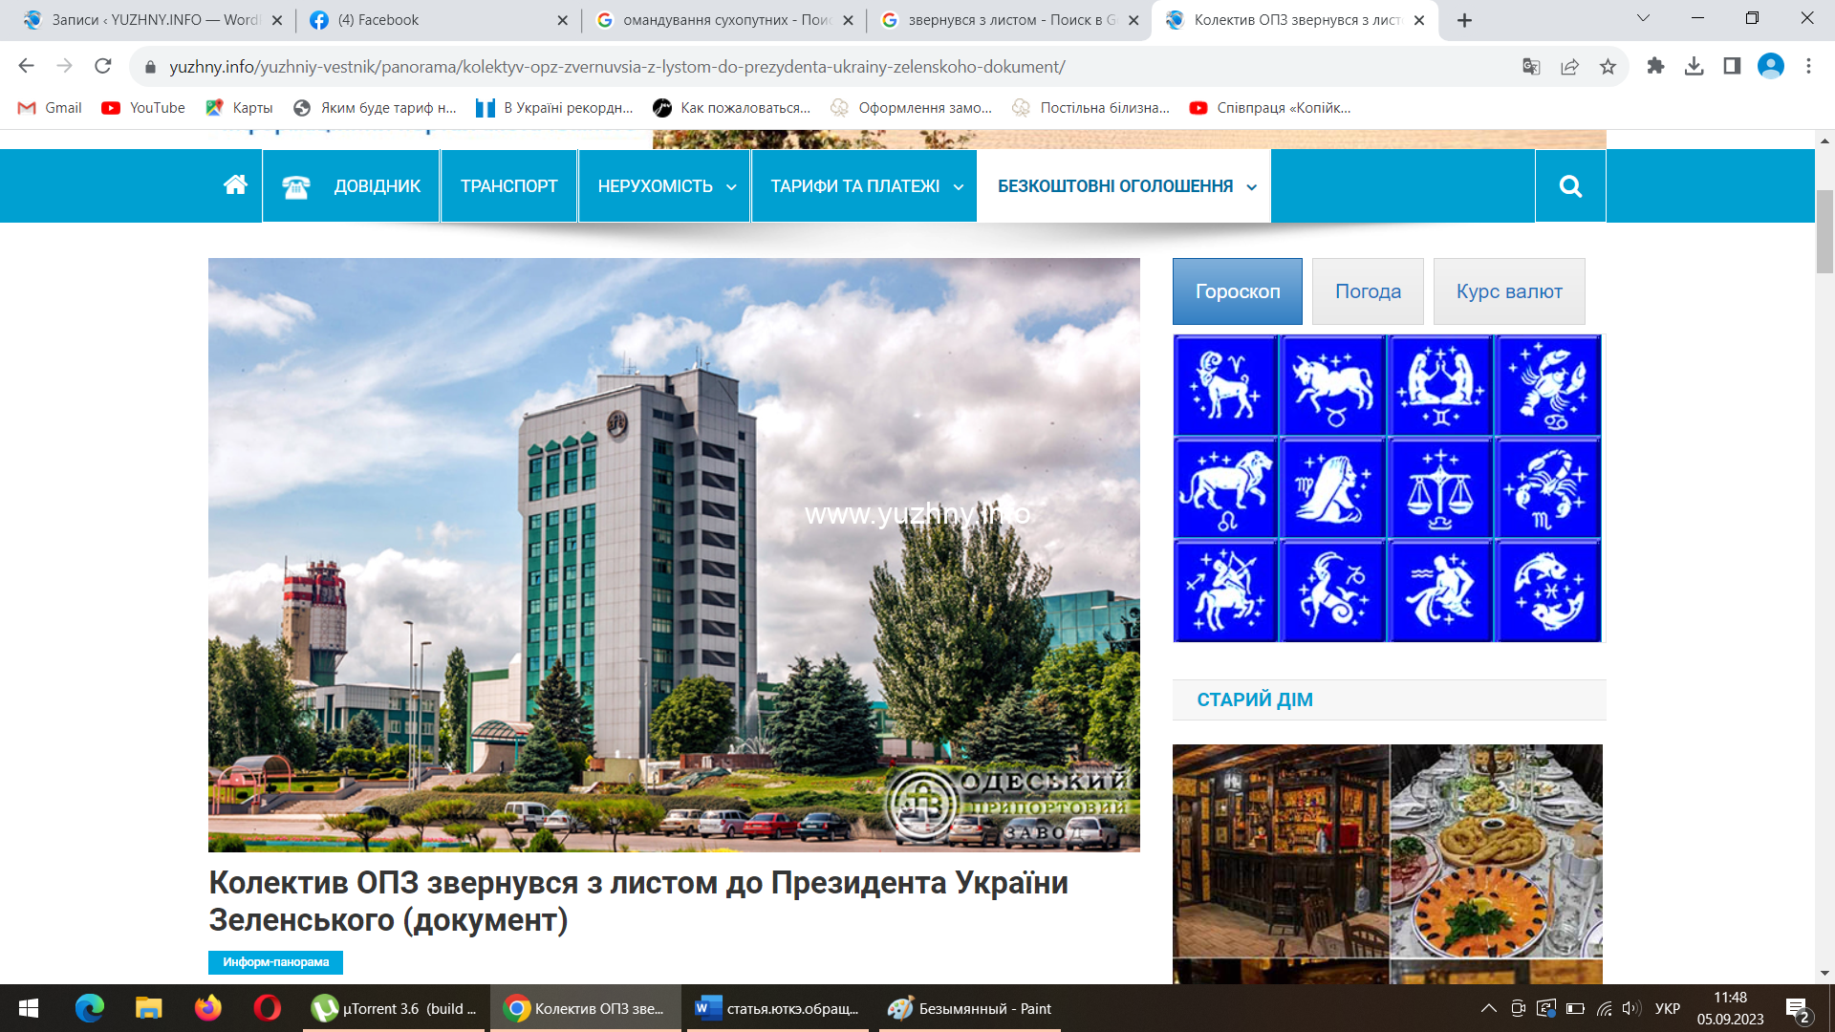
Task: Open the Chrome three-dot menu
Action: pyautogui.click(x=1808, y=66)
